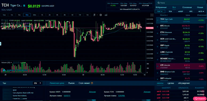Viewport: 207px width, 101px height.
Task: Select the 1W timeframe
Action: (x=80, y=15)
